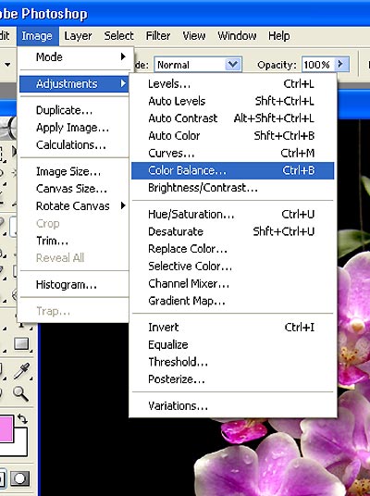Expand the Mode submenu
Viewport: 370px width, 496px height.
tap(74, 57)
